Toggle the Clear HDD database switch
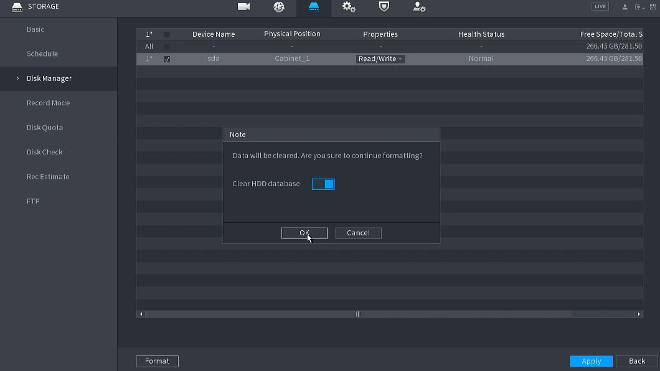This screenshot has width=660, height=371. (323, 184)
